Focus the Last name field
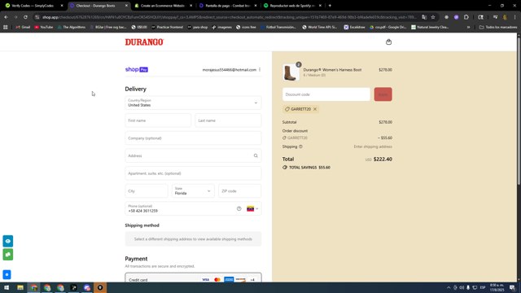This screenshot has width=521, height=293. tap(228, 120)
